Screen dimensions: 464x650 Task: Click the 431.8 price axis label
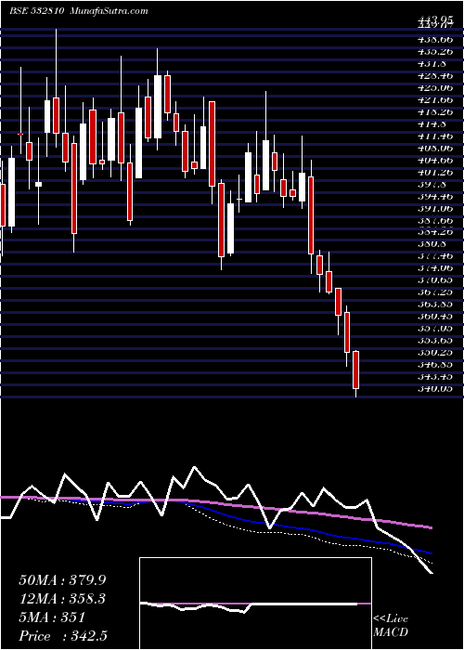point(432,64)
